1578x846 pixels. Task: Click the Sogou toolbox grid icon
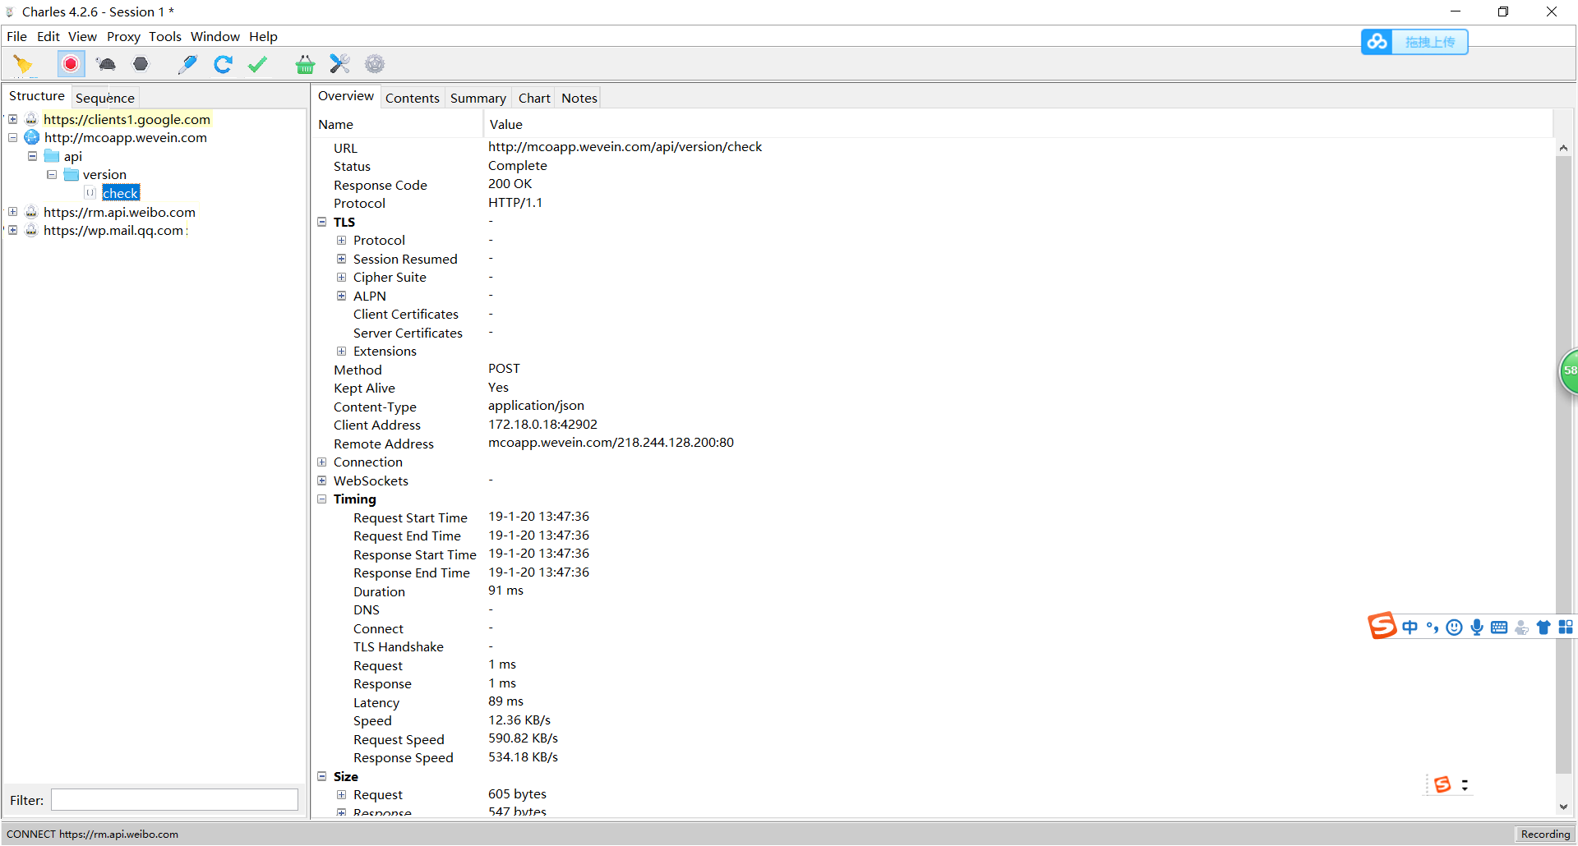[x=1566, y=628]
